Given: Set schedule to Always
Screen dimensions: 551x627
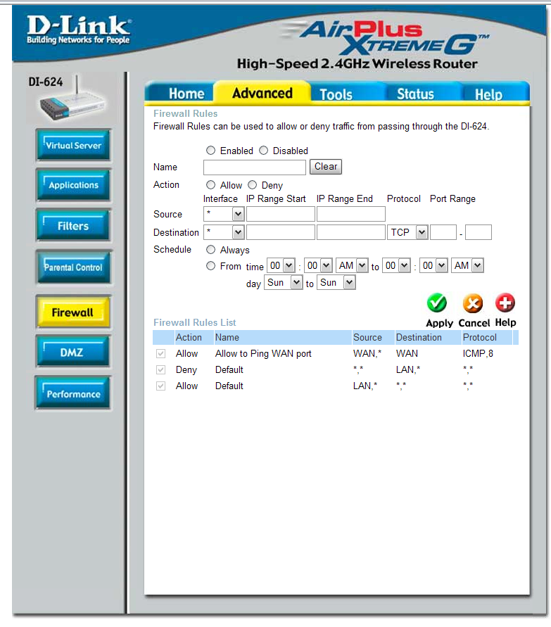Looking at the screenshot, I should click(x=210, y=250).
